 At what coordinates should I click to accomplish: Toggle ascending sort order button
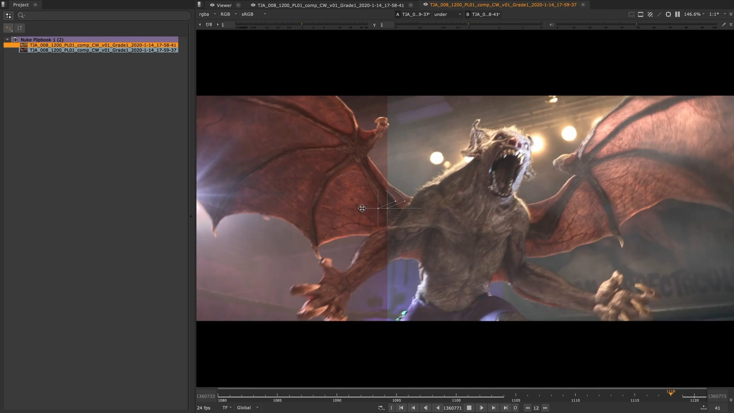(20, 28)
